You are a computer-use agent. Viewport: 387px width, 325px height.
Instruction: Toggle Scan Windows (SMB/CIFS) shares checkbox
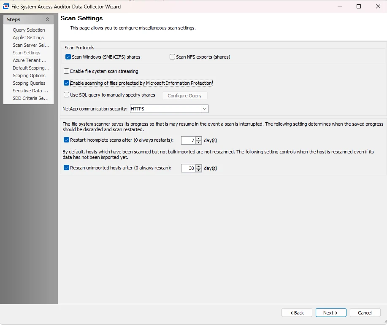[x=68, y=57]
